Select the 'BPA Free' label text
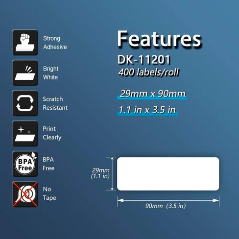The width and height of the screenshot is (239, 239). pyautogui.click(x=48, y=164)
